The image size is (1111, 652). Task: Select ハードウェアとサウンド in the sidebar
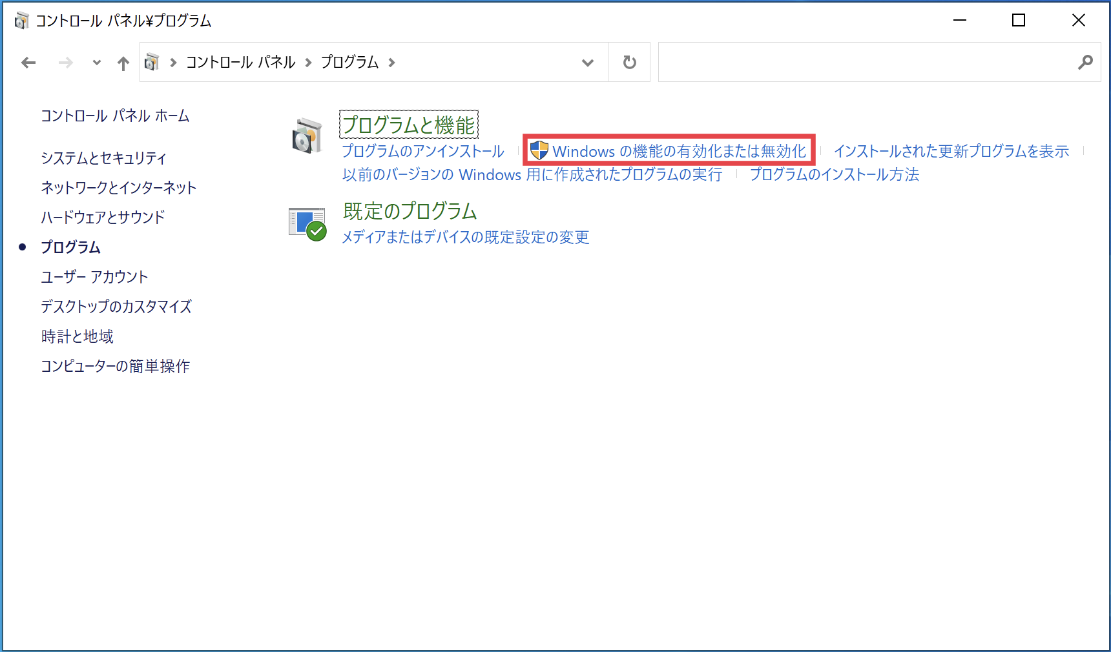click(x=103, y=218)
